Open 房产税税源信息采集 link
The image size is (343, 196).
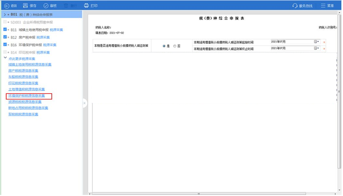(23, 71)
